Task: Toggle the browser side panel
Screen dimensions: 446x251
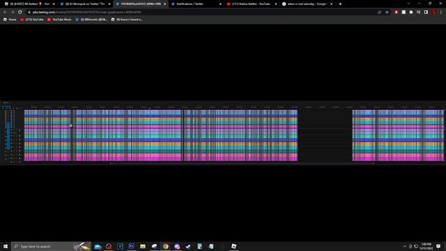Action: (426, 13)
